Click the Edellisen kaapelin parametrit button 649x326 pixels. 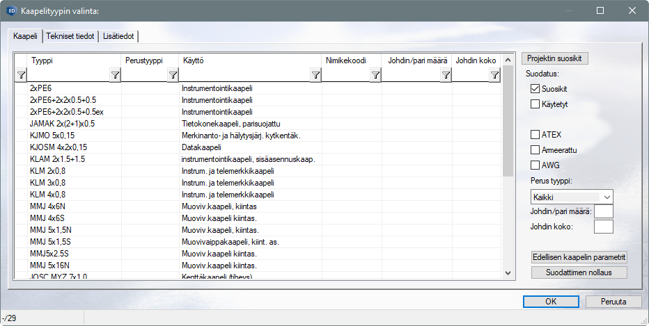coord(579,256)
